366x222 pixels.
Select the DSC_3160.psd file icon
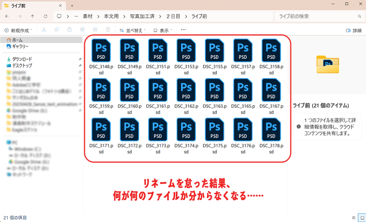[x=129, y=90]
